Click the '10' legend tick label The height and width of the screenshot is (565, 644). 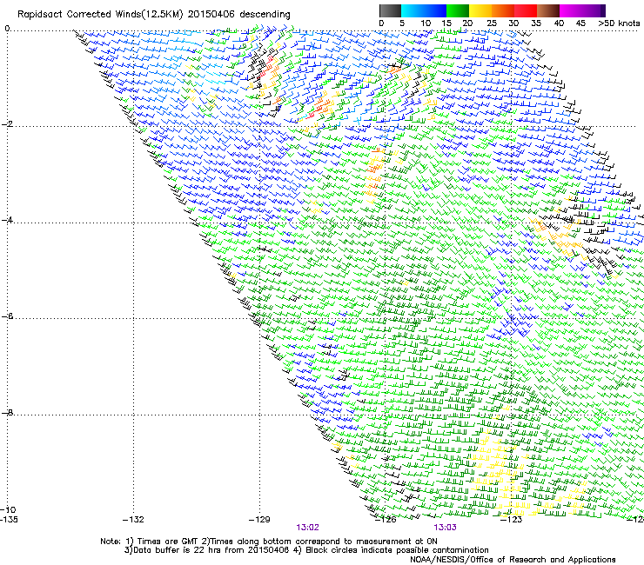pyautogui.click(x=426, y=23)
